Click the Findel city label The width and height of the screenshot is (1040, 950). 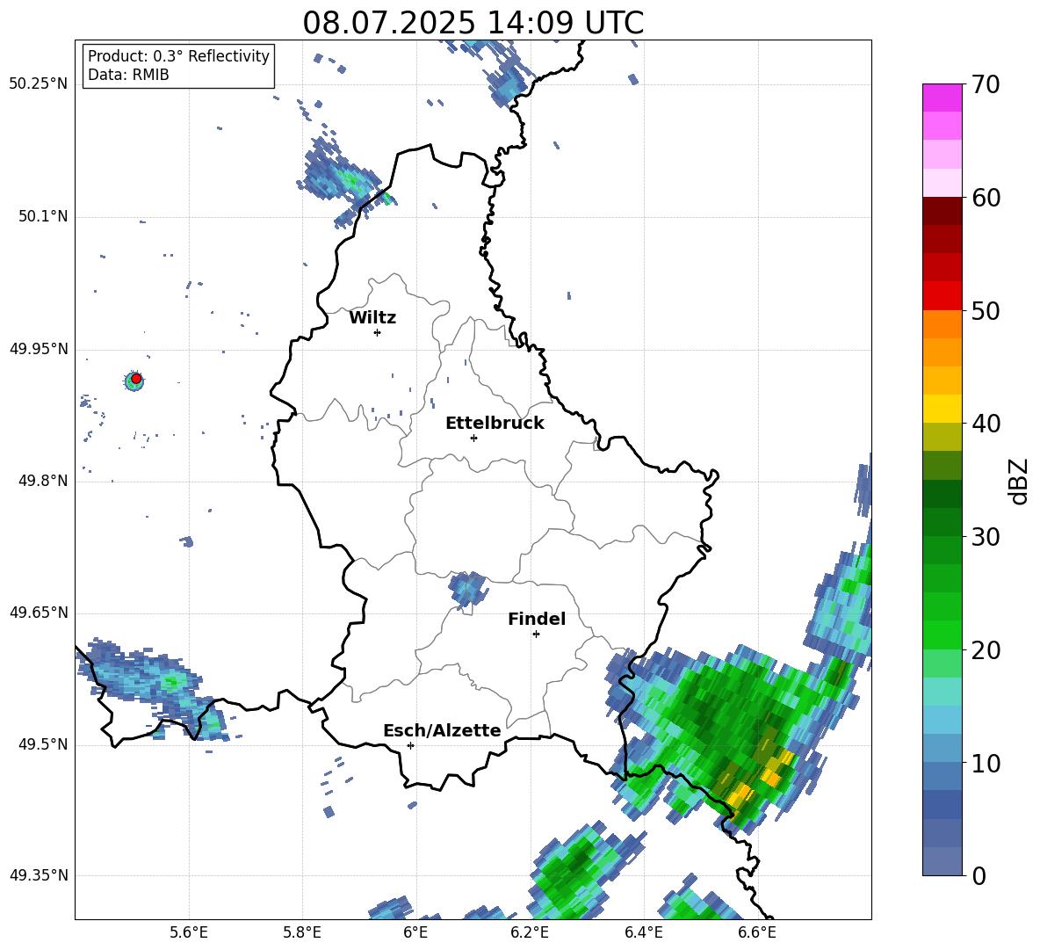537,619
